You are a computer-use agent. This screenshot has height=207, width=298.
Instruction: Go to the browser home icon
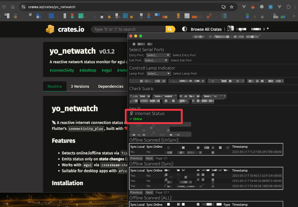pyautogui.click(x=13, y=7)
